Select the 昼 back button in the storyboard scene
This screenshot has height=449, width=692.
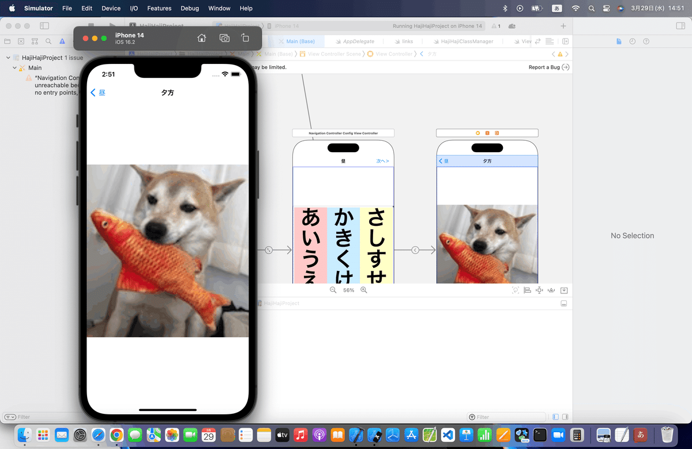(443, 161)
